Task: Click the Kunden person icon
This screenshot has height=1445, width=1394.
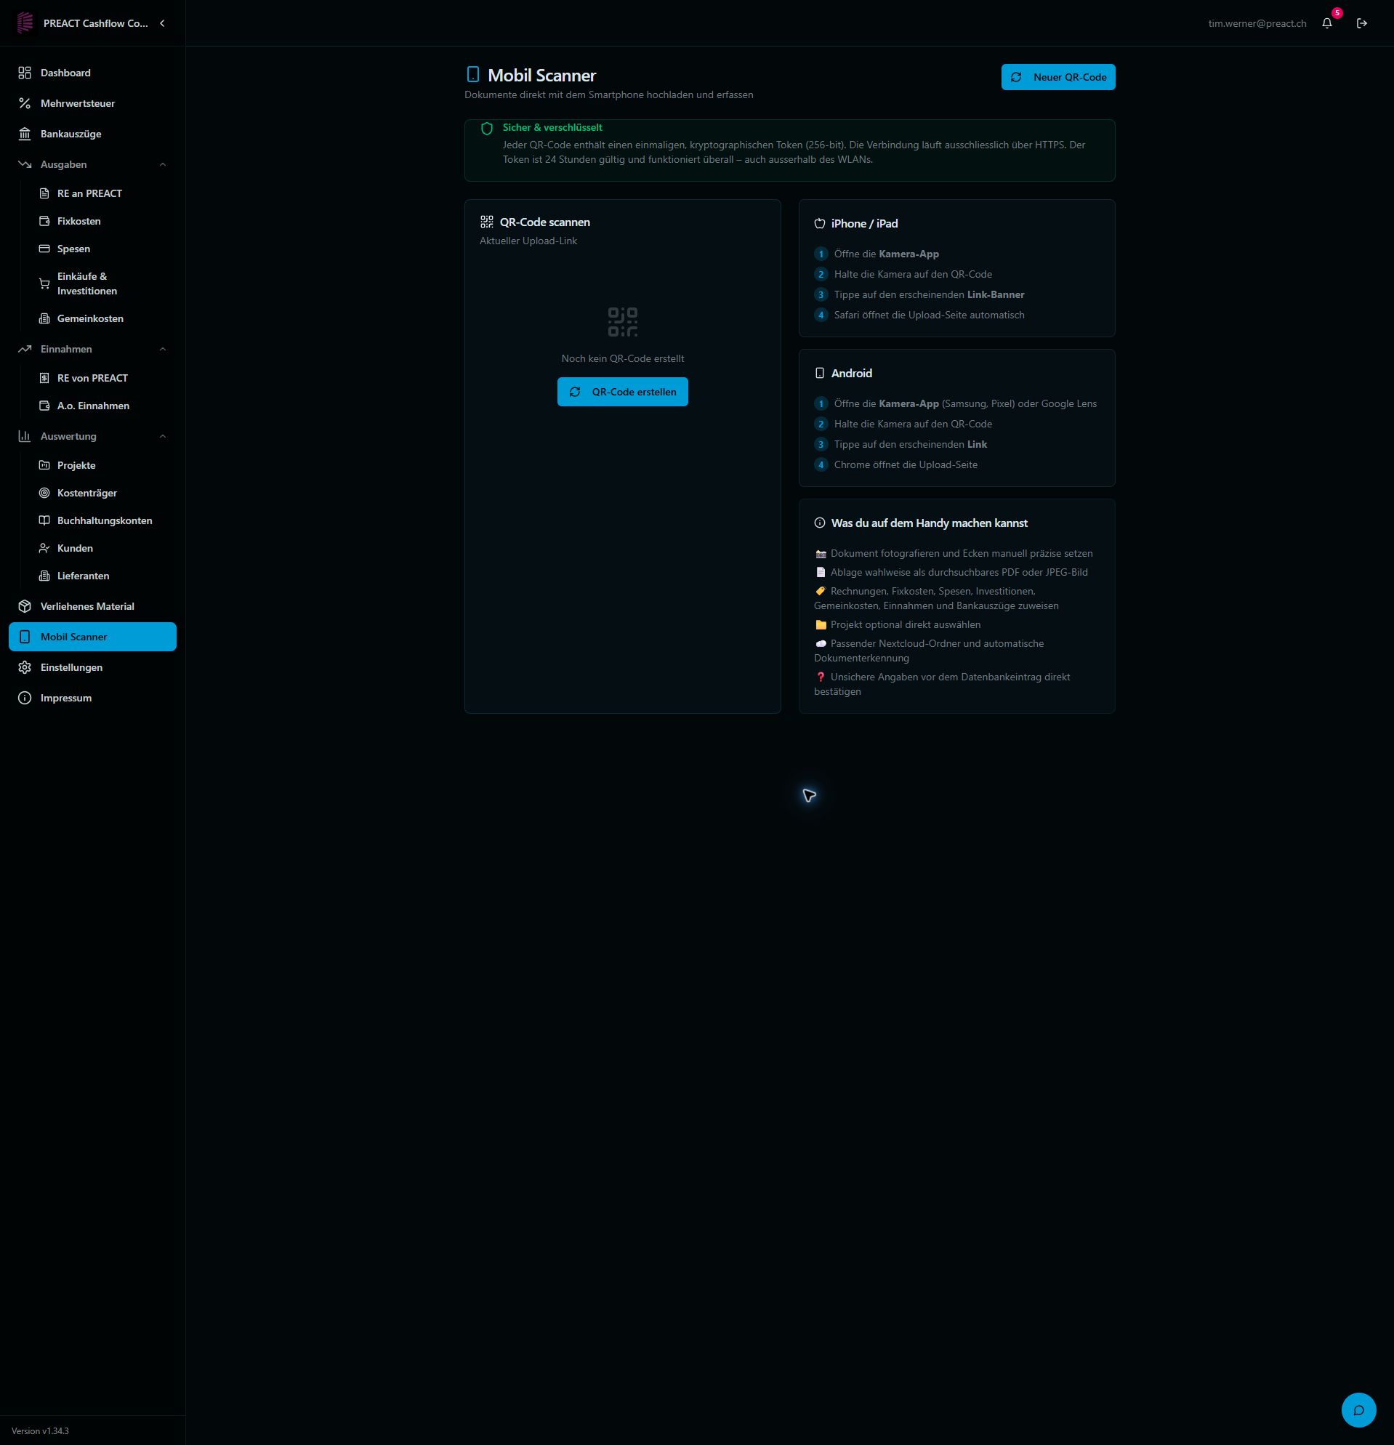Action: (44, 548)
